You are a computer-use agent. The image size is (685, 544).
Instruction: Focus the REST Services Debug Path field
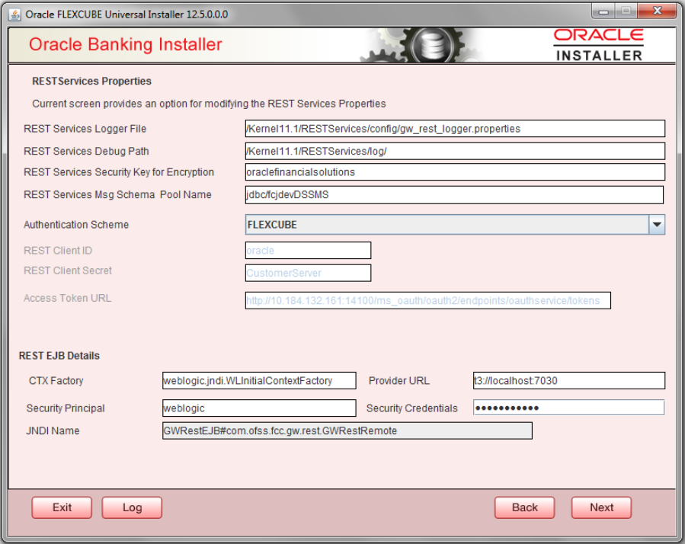(455, 151)
